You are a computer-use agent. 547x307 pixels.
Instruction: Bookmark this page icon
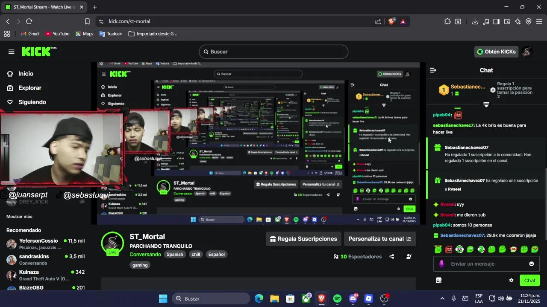(87, 21)
